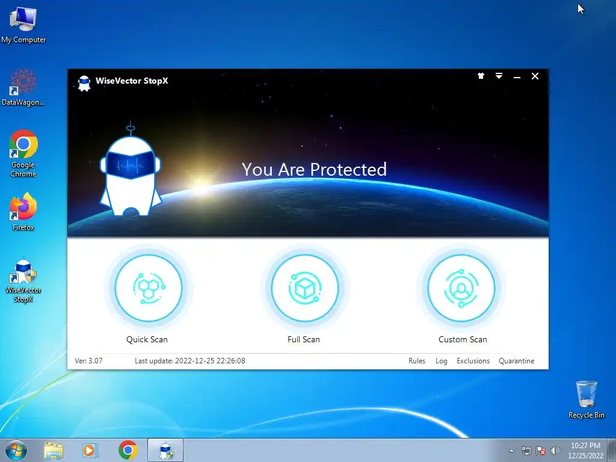
Task: Open the Rules link
Action: [x=417, y=361]
